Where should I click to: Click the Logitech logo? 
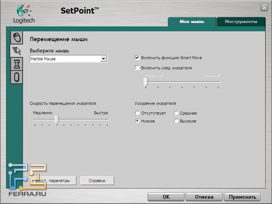pyautogui.click(x=24, y=14)
